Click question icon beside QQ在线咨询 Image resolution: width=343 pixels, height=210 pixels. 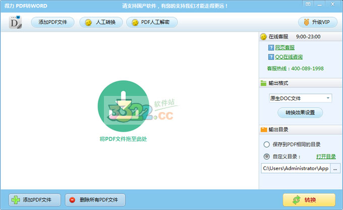pyautogui.click(x=271, y=57)
